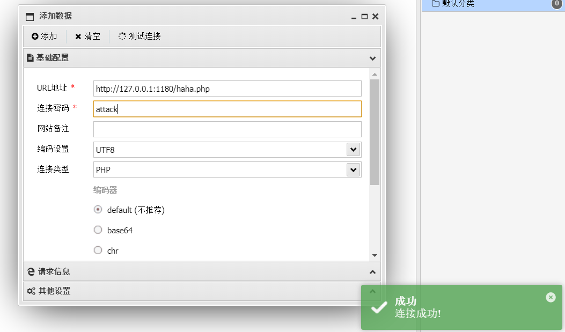Select the default (不推荐) encoder radio button
This screenshot has width=565, height=332.
point(98,210)
